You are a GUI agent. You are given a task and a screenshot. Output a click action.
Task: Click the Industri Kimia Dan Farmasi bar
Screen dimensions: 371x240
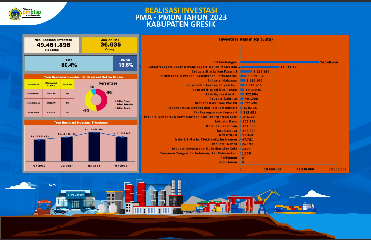point(246,72)
